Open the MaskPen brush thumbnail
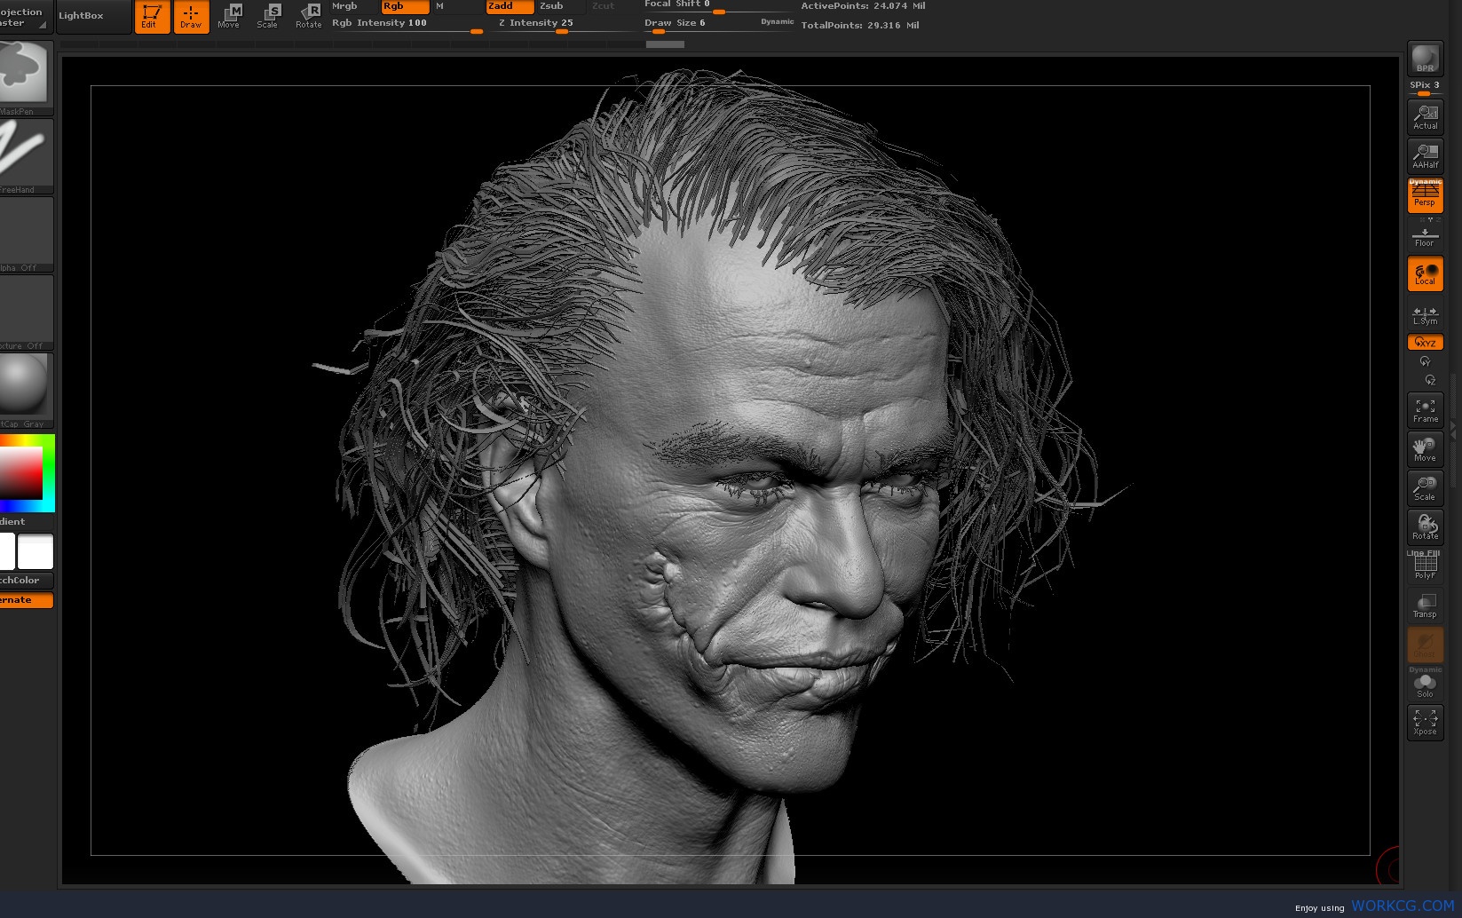 25,78
